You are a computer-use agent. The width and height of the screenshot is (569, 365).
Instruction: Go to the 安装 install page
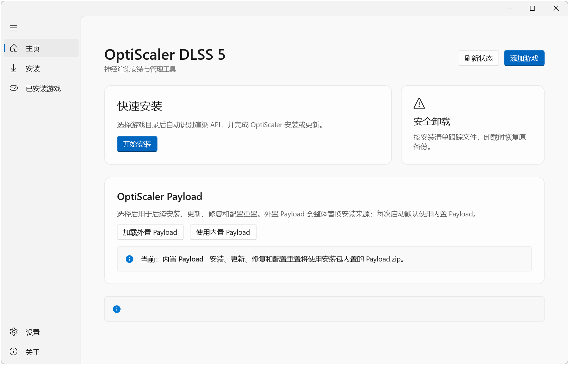point(41,68)
